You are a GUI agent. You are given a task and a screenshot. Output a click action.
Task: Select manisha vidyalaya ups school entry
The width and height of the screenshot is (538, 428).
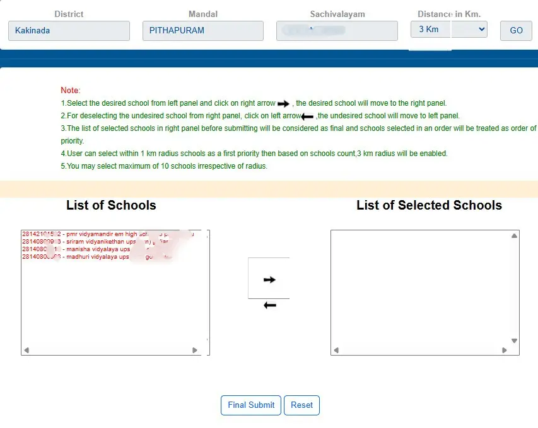[x=86, y=249]
